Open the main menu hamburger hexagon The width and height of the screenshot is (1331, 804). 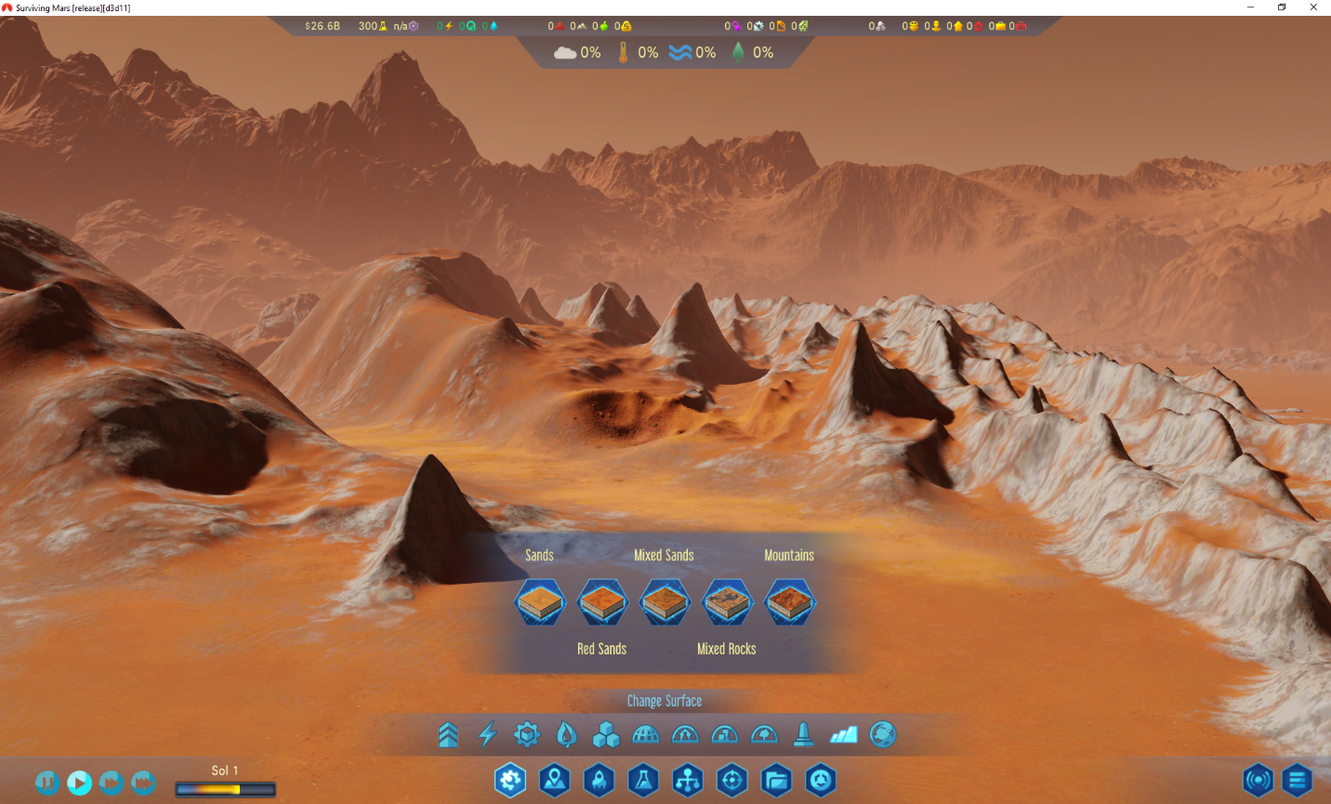(x=1298, y=780)
